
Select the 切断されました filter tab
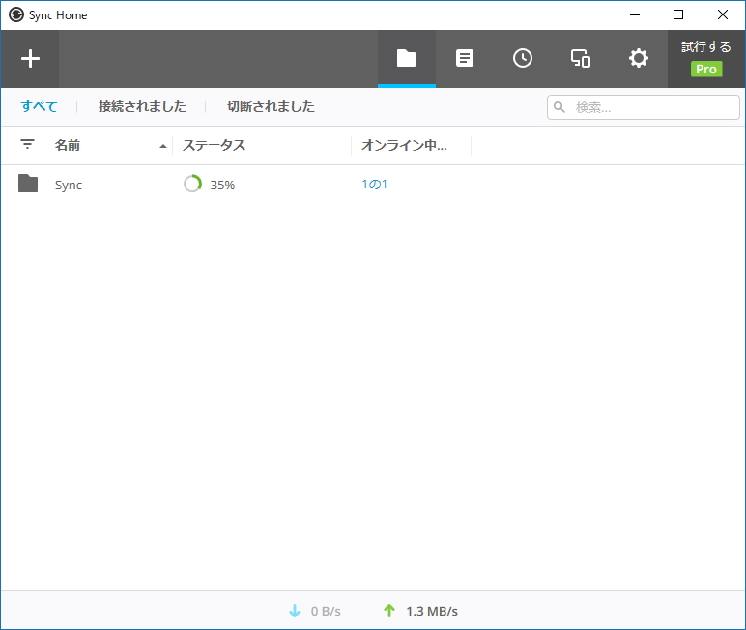point(271,106)
